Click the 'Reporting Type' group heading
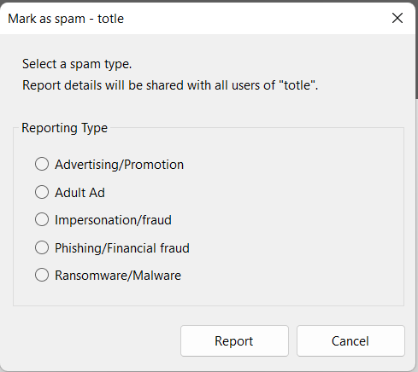This screenshot has height=372, width=418. tap(65, 128)
